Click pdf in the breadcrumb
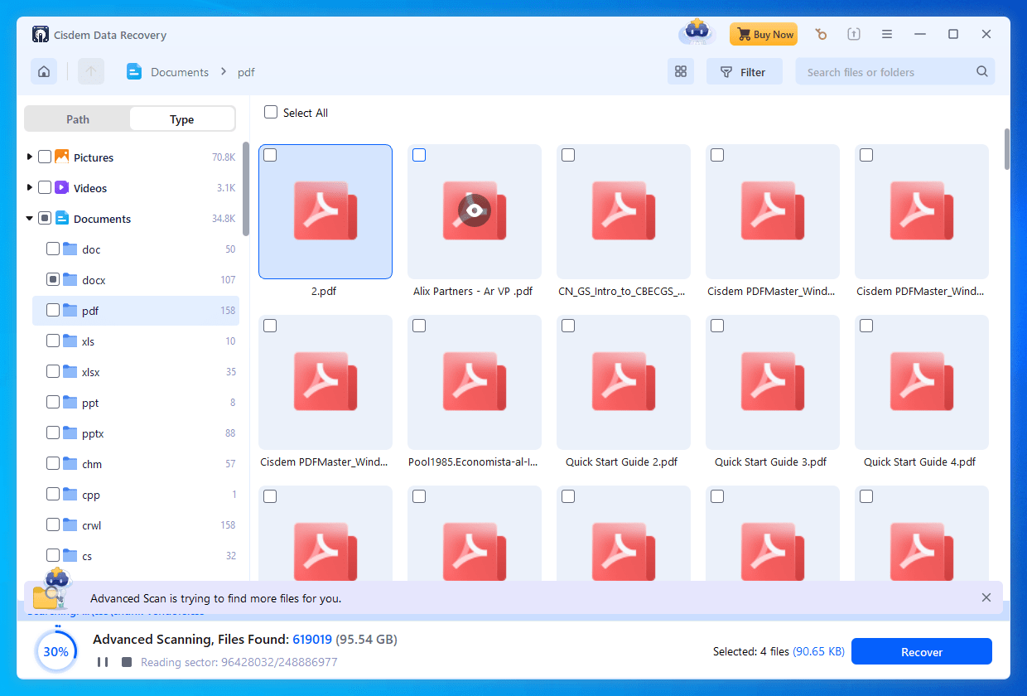1027x696 pixels. (x=246, y=72)
